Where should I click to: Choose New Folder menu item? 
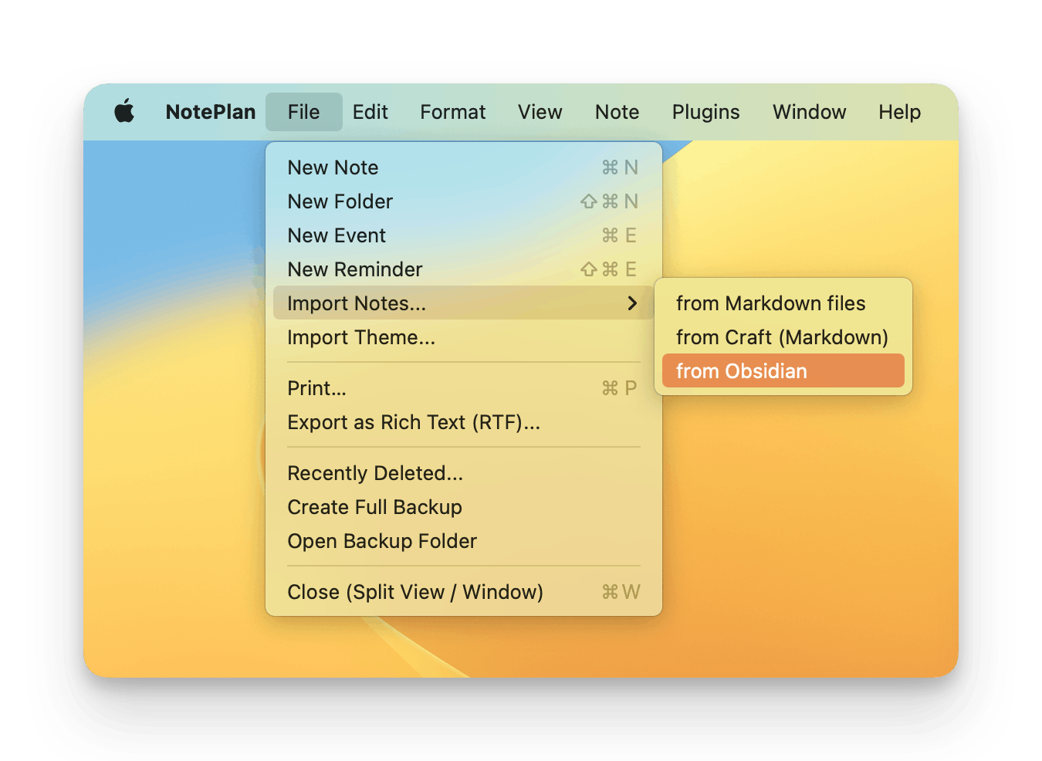(x=464, y=201)
